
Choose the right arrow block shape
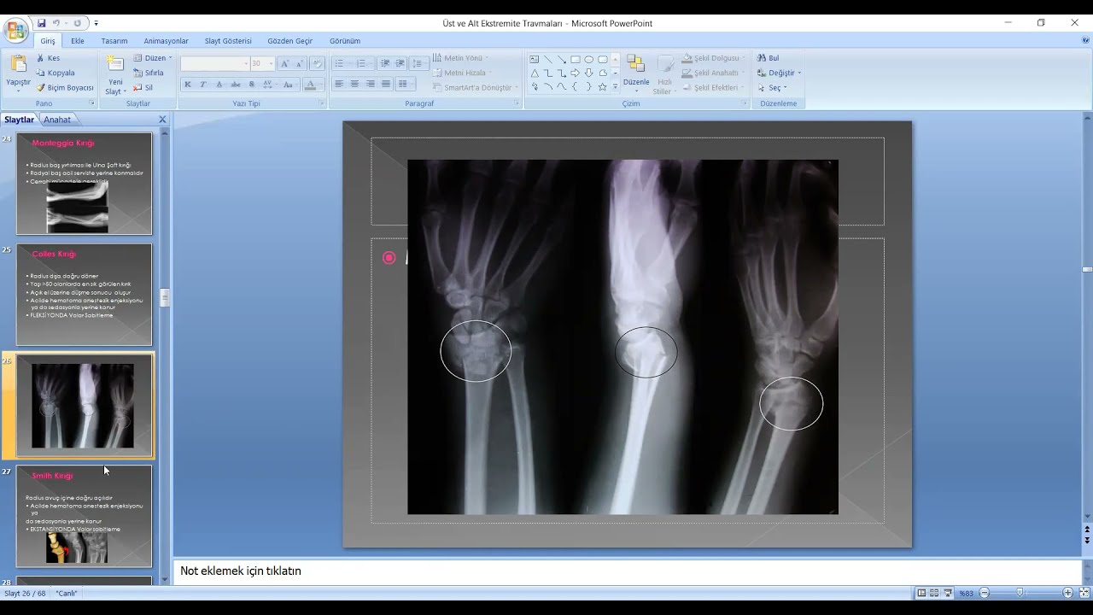point(576,73)
